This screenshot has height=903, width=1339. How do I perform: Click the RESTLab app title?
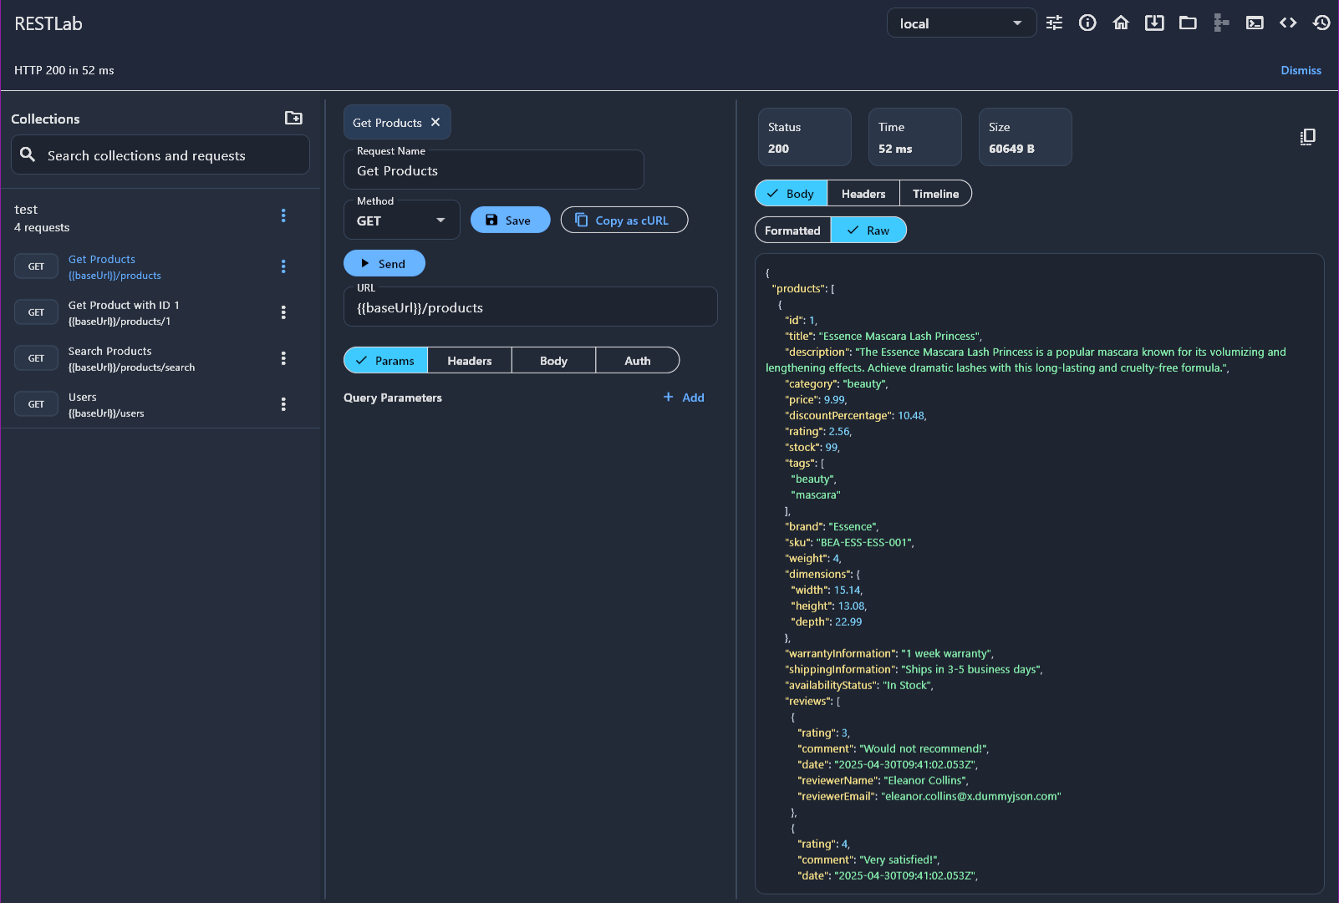click(48, 23)
